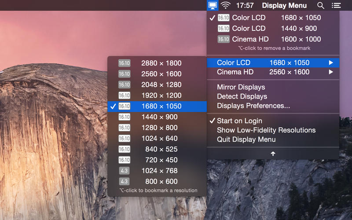
Task: Select the checked 1680 × 1050 resolution
Action: coord(161,106)
